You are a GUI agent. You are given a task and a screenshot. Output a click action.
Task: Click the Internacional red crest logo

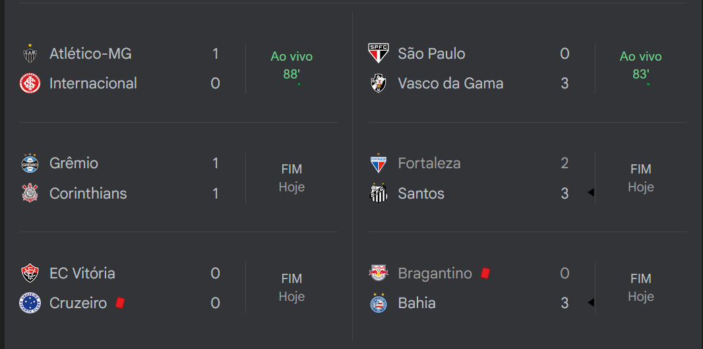[30, 83]
